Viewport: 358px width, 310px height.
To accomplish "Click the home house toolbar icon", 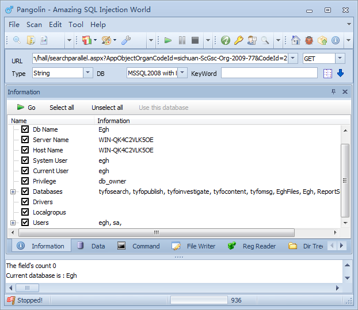I will pos(296,40).
